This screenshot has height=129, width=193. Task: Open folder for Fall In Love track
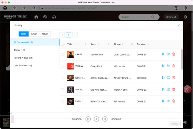[168, 101]
